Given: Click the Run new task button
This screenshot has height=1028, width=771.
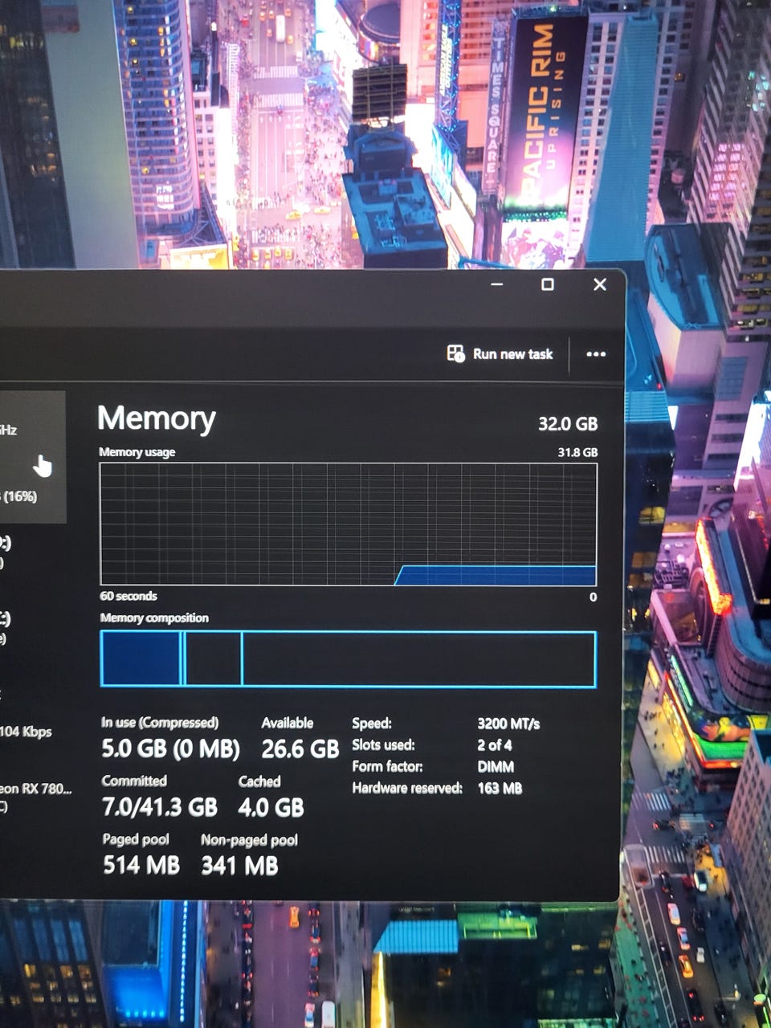Looking at the screenshot, I should pos(500,353).
